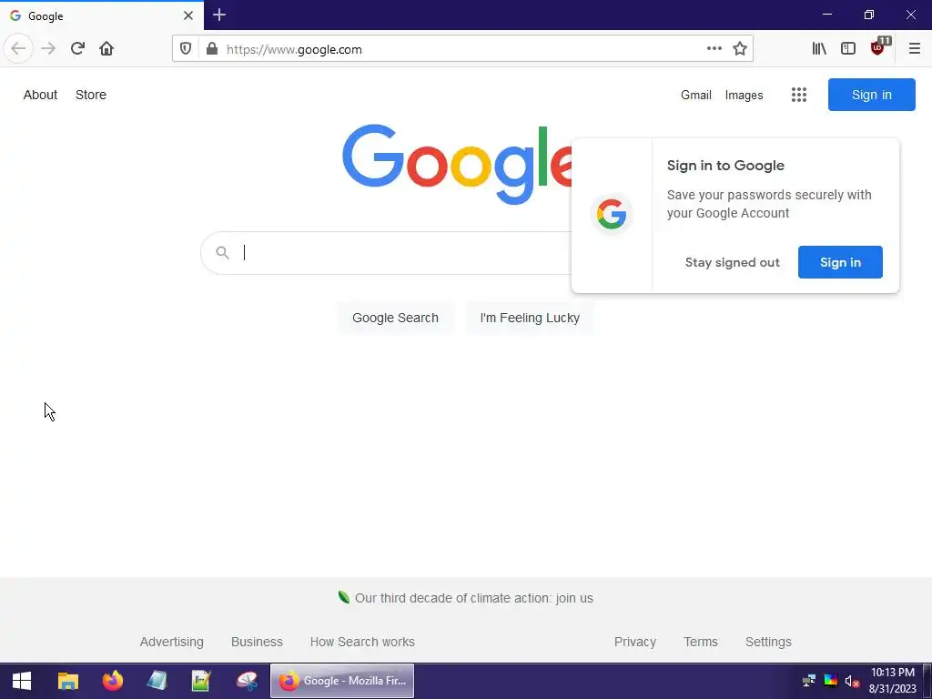Select the Google browser tab
This screenshot has height=699, width=932.
[x=102, y=15]
